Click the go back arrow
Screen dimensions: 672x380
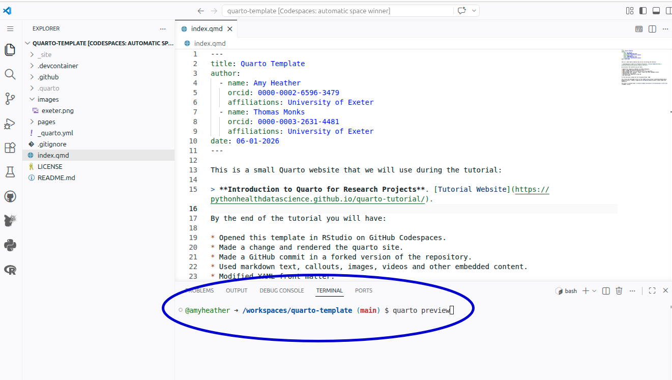200,11
